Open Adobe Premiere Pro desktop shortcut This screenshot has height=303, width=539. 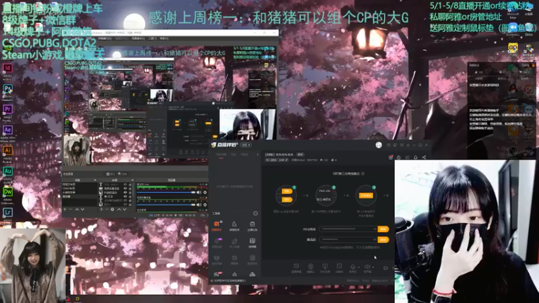[x=7, y=109]
